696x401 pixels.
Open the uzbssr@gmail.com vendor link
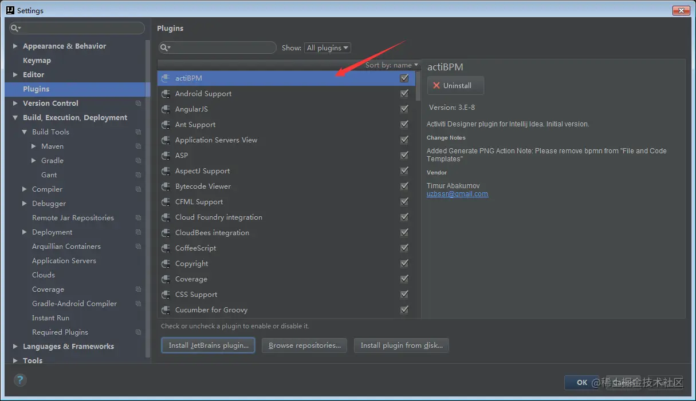pos(457,194)
